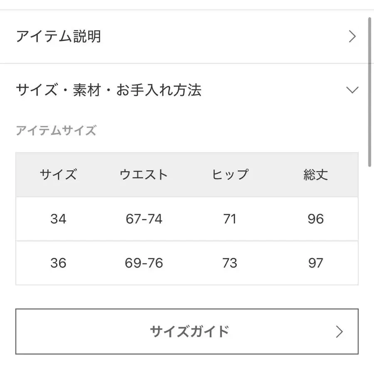Screen dimensions: 374x374
Task: Click the chevron next to アイテム説明
Action: tap(353, 37)
